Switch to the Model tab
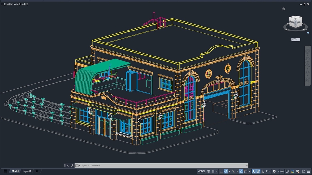 coord(15,171)
